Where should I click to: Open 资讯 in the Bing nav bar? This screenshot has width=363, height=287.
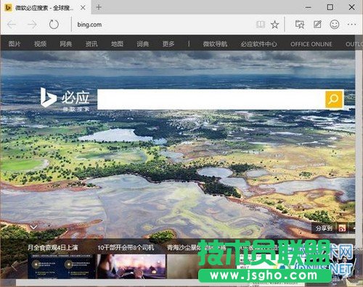point(91,44)
